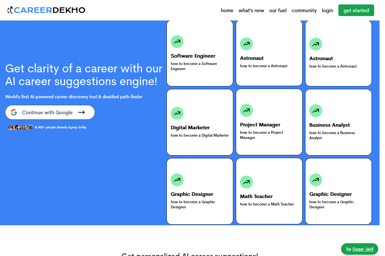The image size is (385, 256).
Task: Open the what's new page
Action: [251, 10]
